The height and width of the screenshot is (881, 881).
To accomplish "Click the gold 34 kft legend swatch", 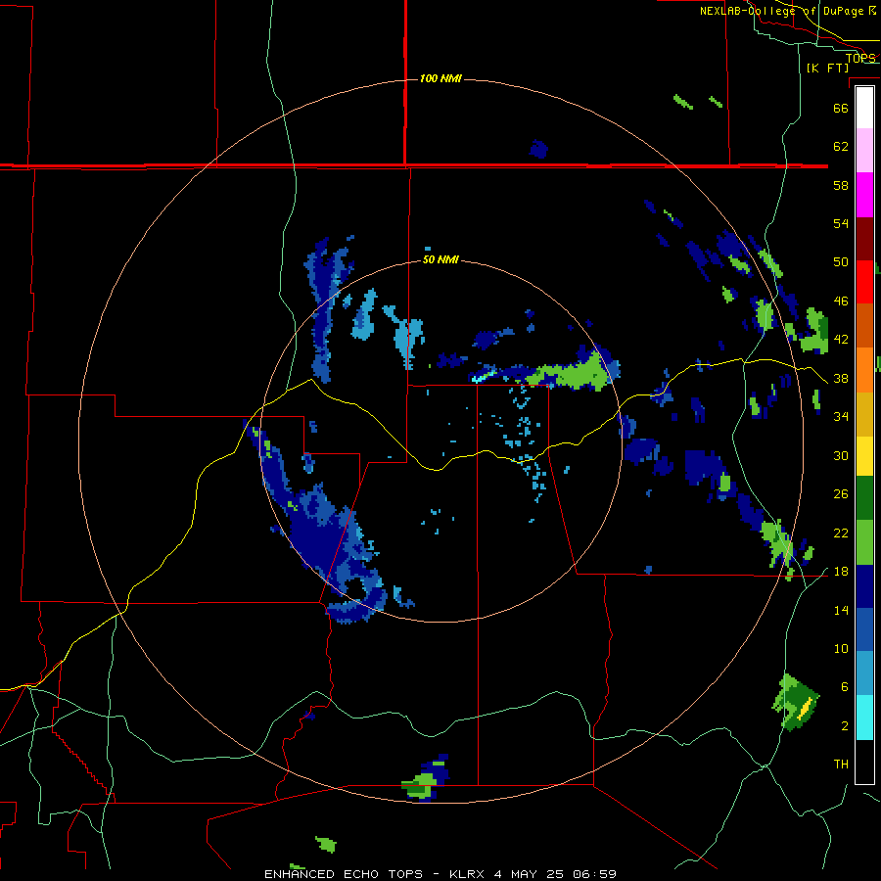I will 864,414.
